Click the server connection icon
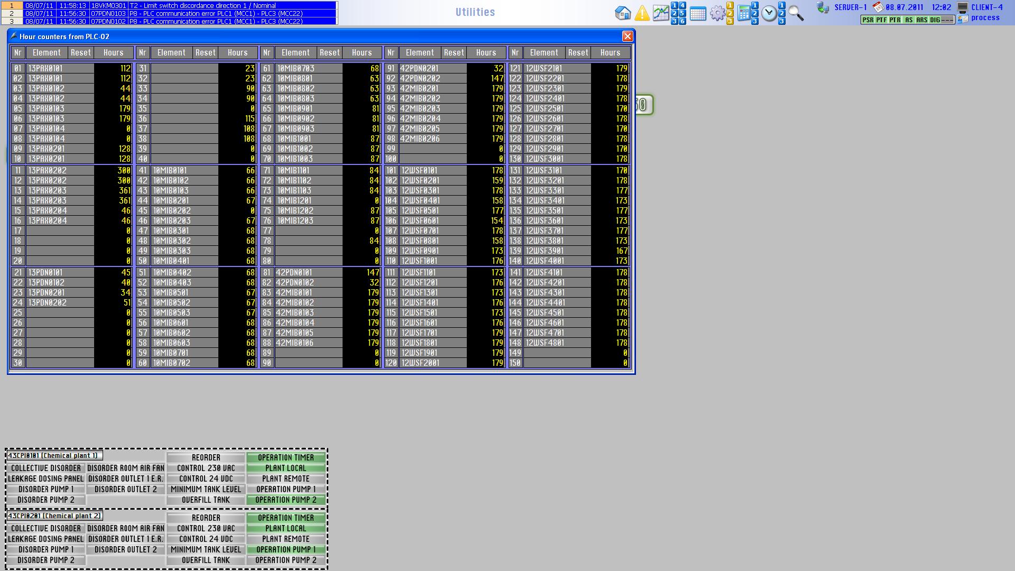The height and width of the screenshot is (571, 1015). pos(823,7)
